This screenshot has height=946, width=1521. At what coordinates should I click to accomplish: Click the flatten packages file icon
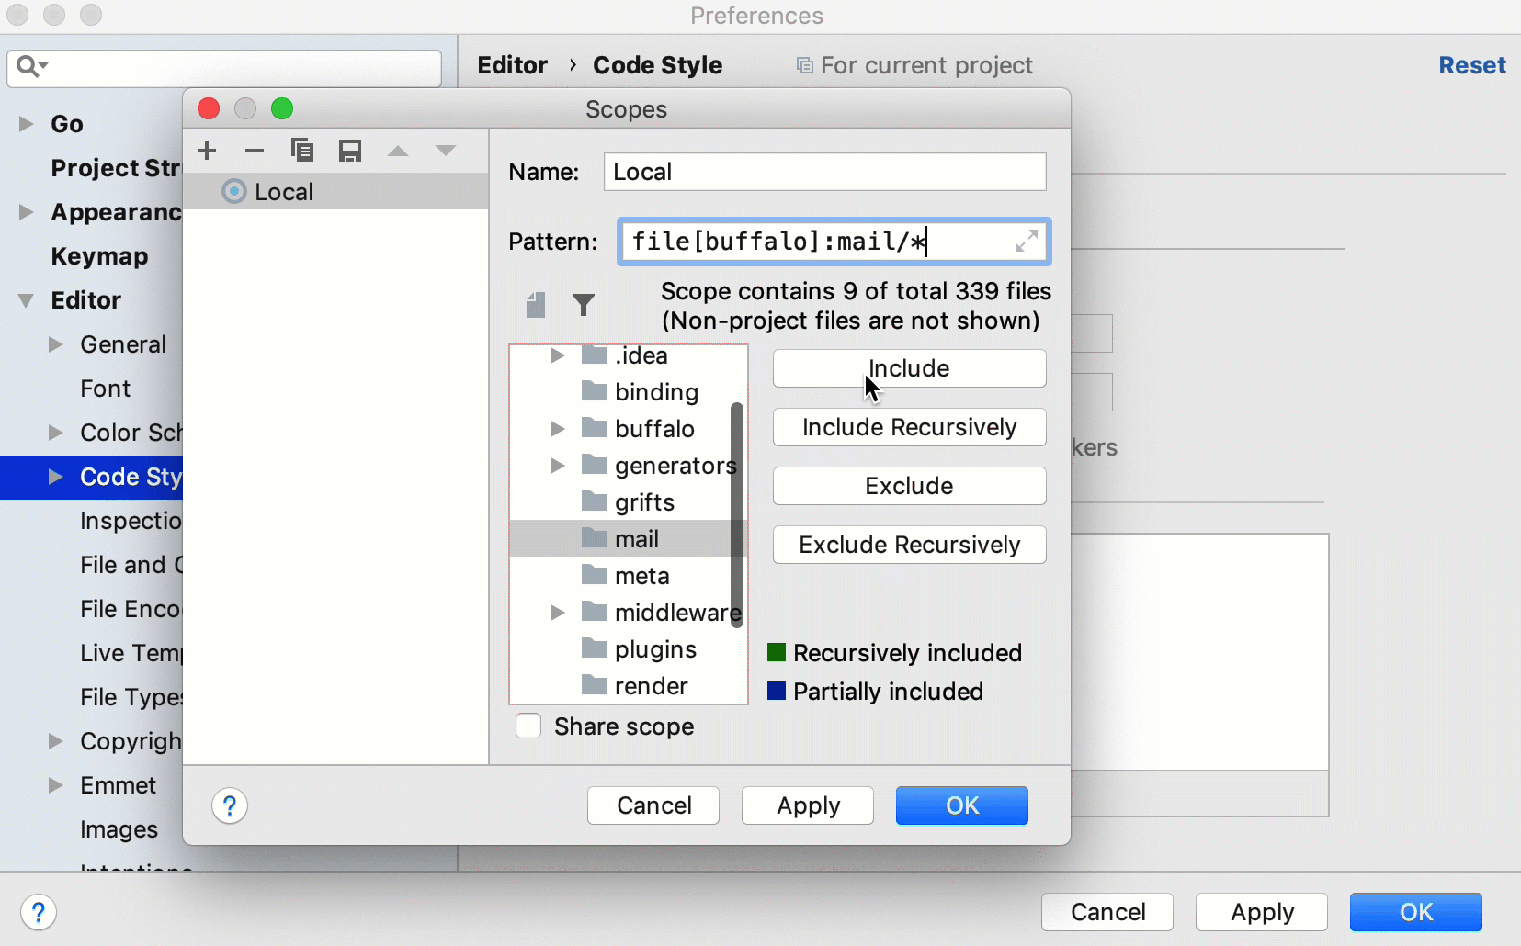click(x=536, y=304)
